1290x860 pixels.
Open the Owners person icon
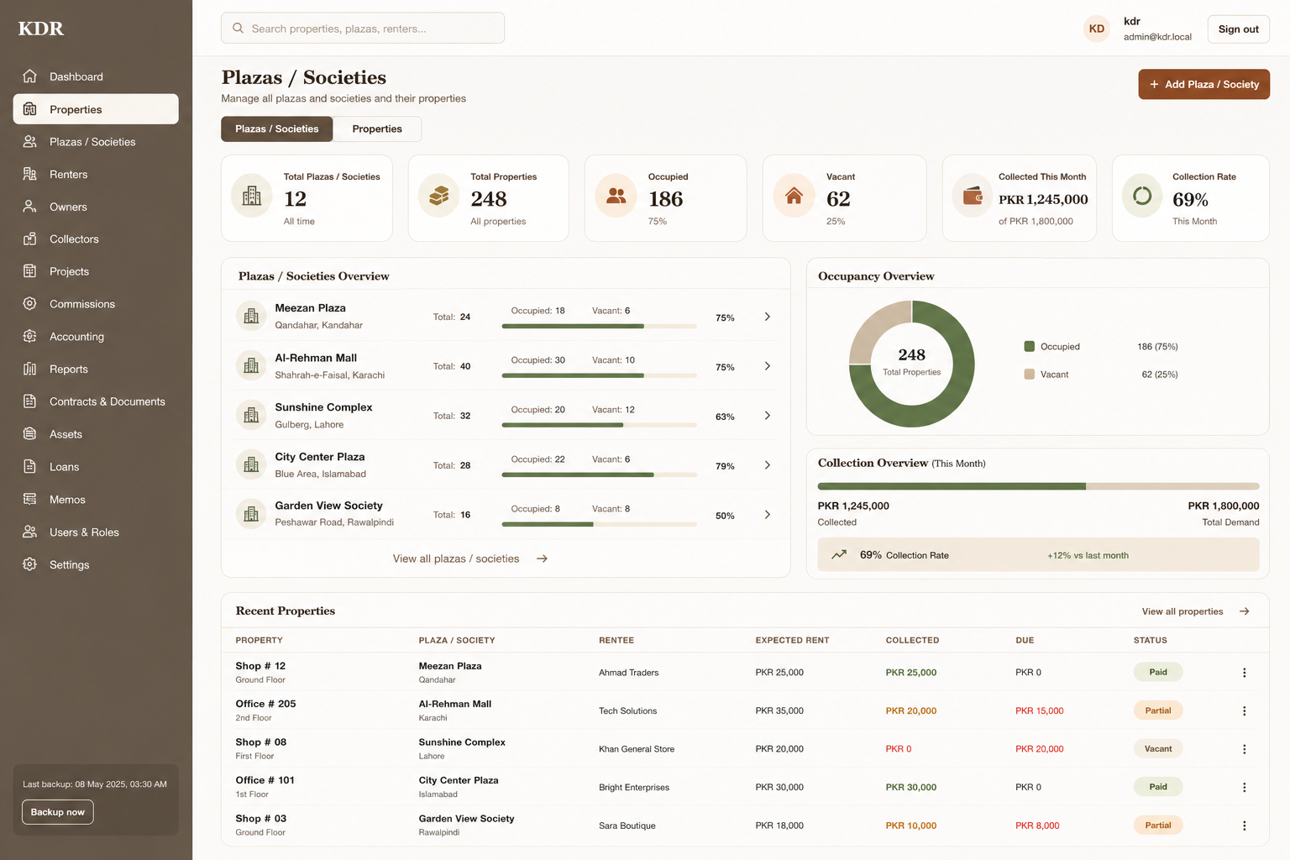[30, 207]
